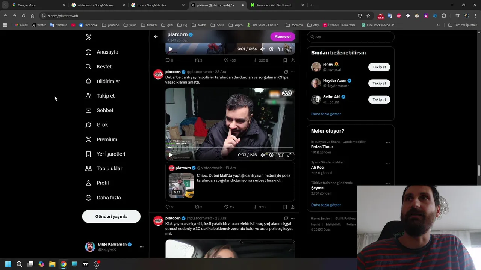This screenshot has width=481, height=270.
Task: Seek on the 1:46 video progress bar
Action: [230, 148]
